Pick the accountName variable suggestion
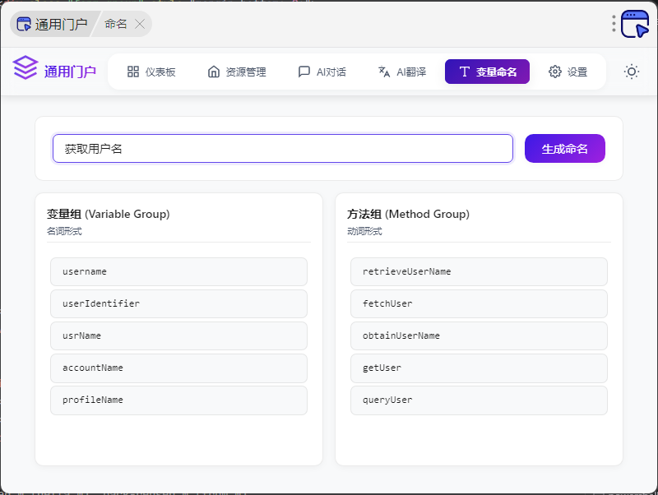The image size is (658, 495). [x=178, y=368]
